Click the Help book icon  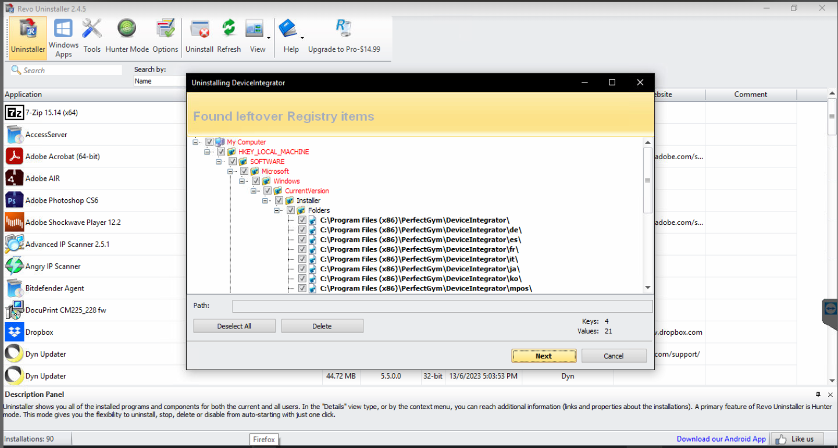pyautogui.click(x=288, y=29)
